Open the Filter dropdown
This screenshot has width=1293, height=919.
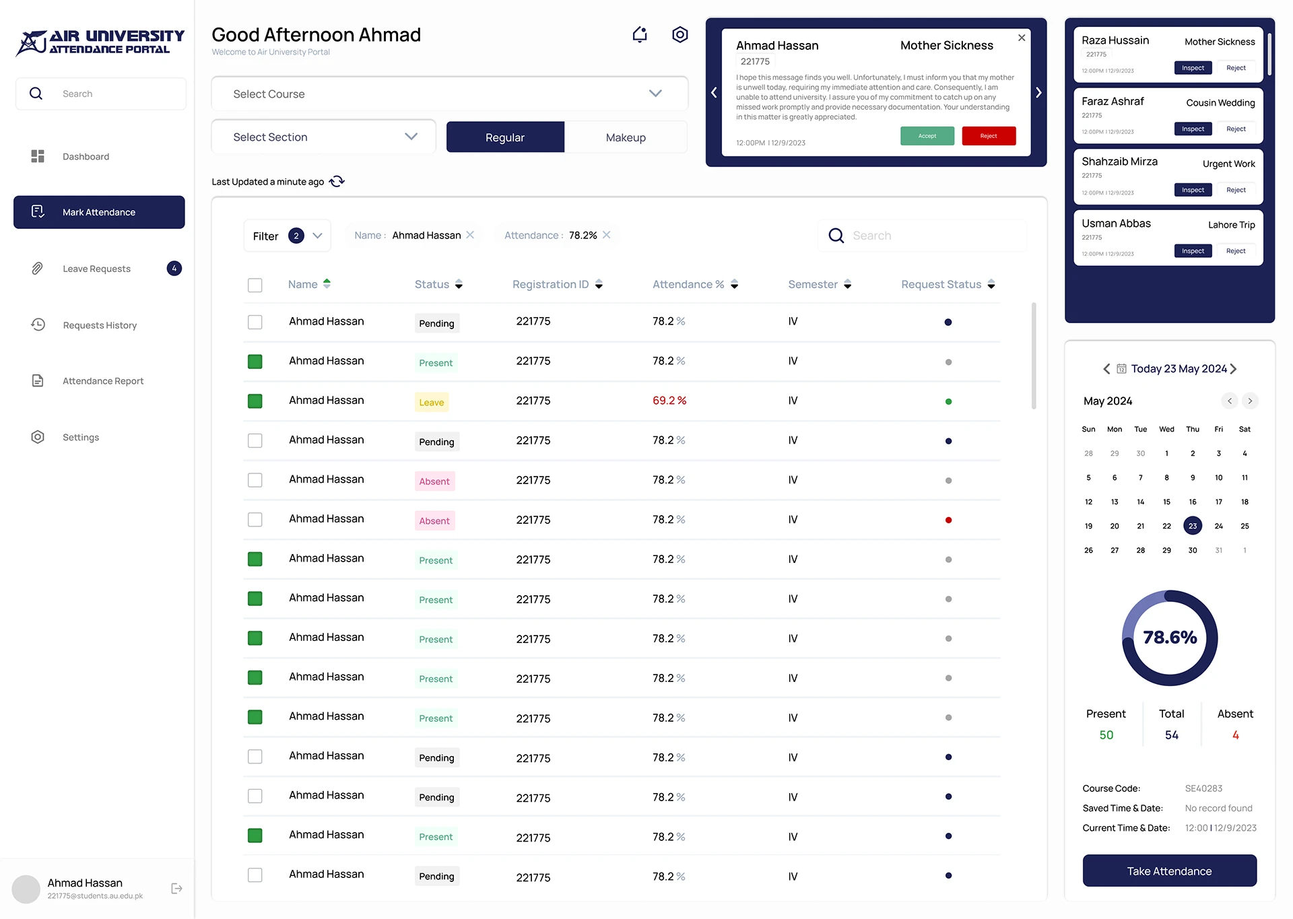tap(288, 236)
